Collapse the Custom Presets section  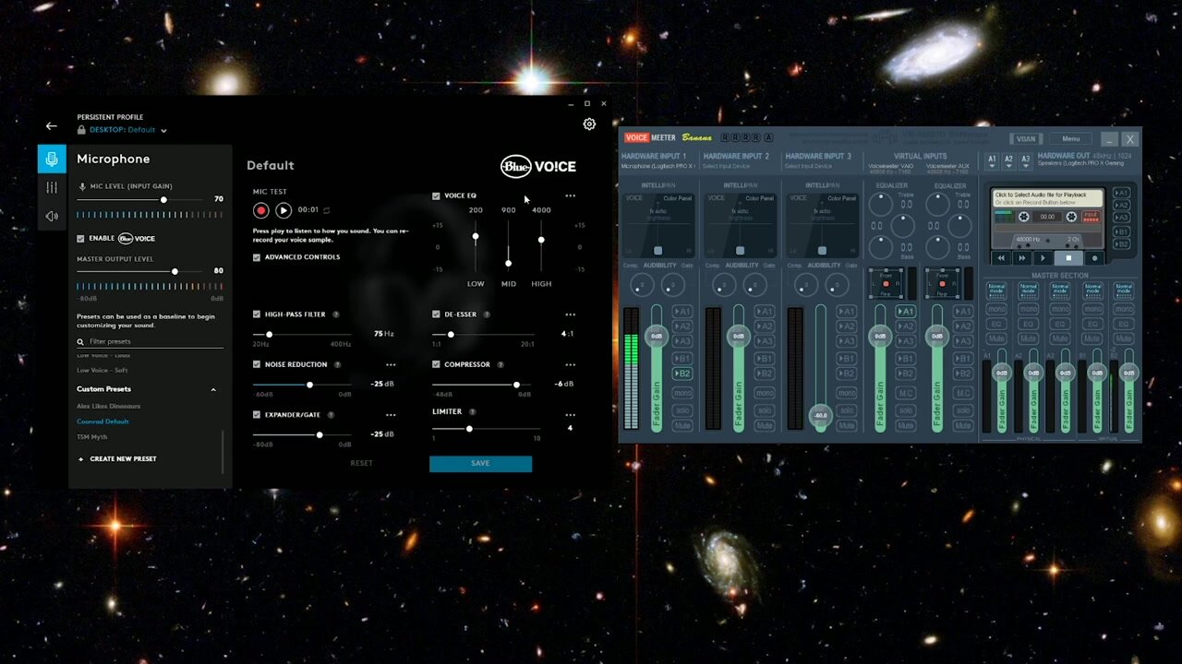pyautogui.click(x=213, y=389)
